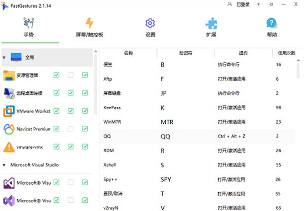The height and width of the screenshot is (211, 304).
Task: Click the user account icon
Action: pyautogui.click(x=230, y=4)
